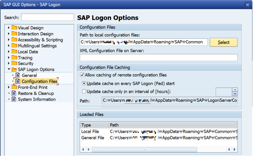Open System Information tree item
This screenshot has height=157, width=253.
click(x=37, y=99)
